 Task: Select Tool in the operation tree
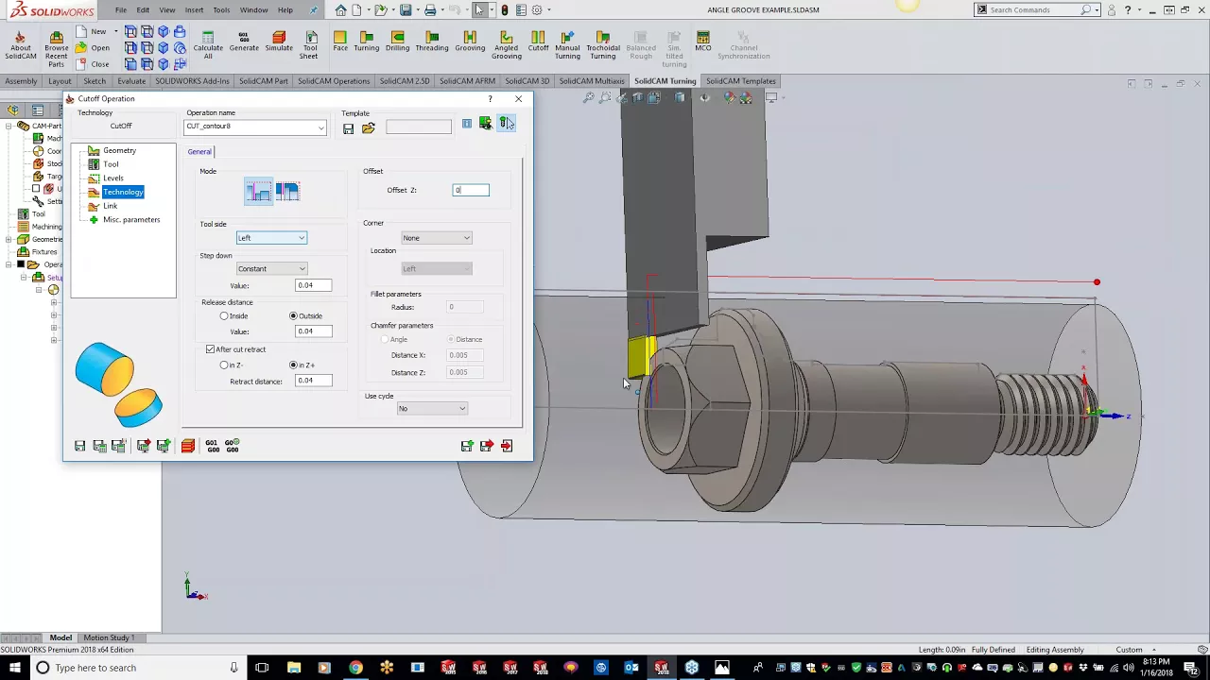point(111,164)
